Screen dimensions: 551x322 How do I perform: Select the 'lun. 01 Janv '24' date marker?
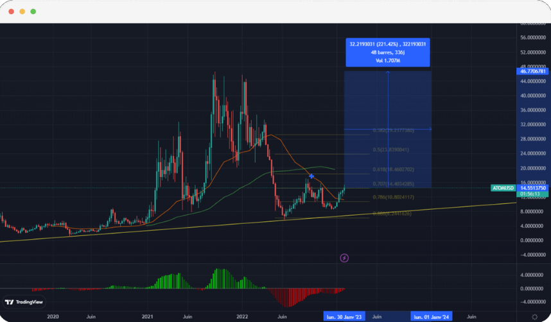pyautogui.click(x=431, y=317)
